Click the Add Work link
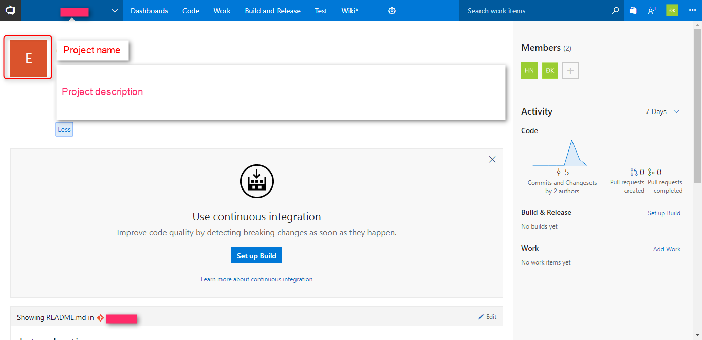 click(x=667, y=249)
